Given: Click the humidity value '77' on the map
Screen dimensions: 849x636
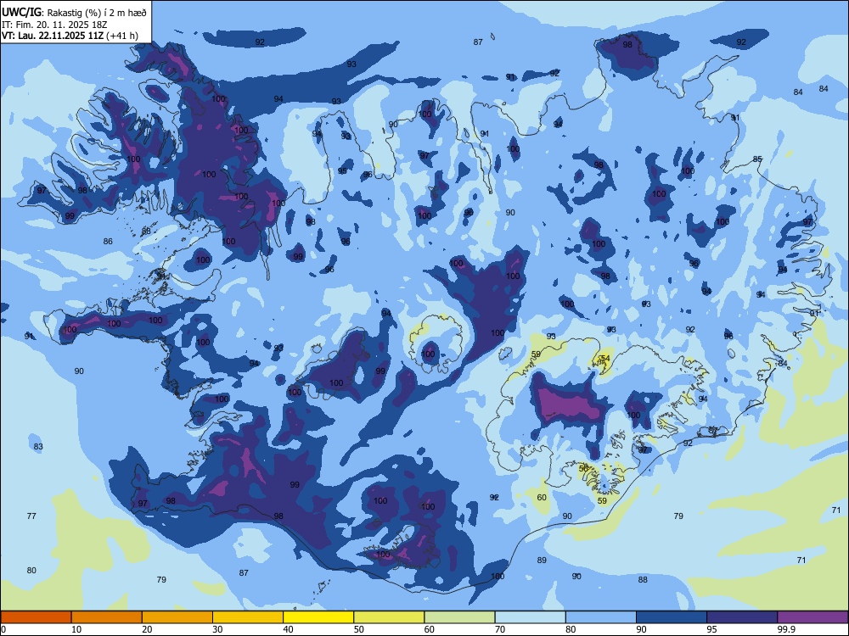Looking at the screenshot, I should (x=31, y=516).
